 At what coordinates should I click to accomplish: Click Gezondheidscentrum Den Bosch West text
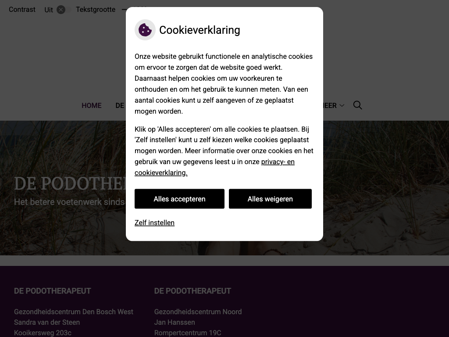(74, 312)
